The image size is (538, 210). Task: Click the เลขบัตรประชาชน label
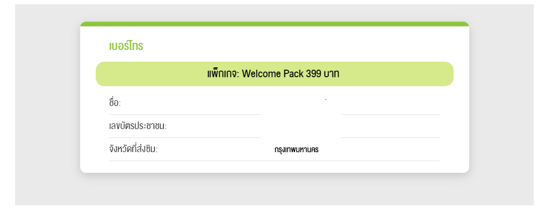[x=138, y=126]
